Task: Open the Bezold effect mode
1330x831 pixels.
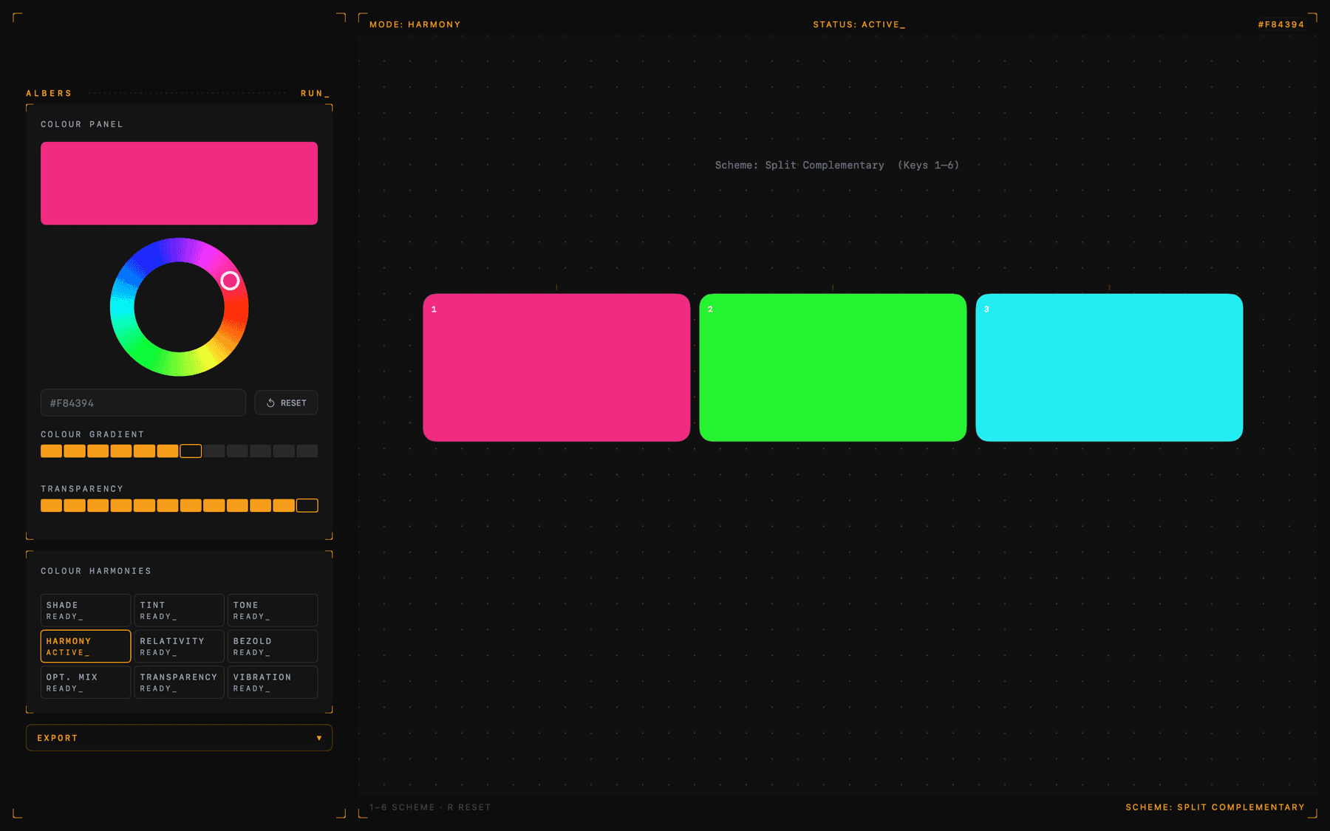Action: (x=272, y=646)
